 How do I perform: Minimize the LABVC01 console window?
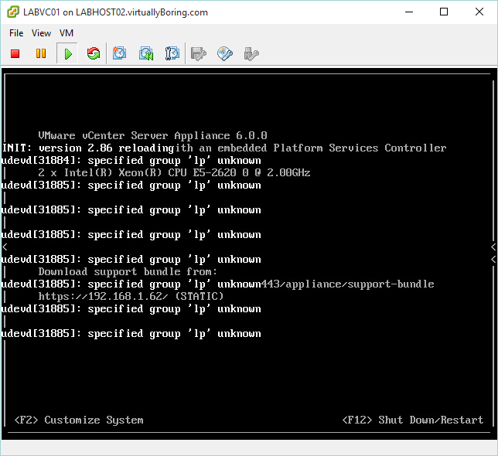(409, 12)
